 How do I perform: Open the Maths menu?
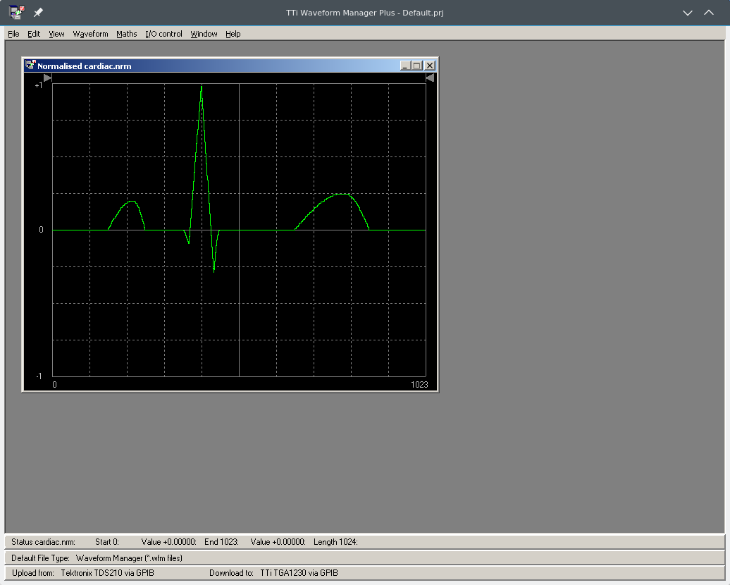click(127, 34)
